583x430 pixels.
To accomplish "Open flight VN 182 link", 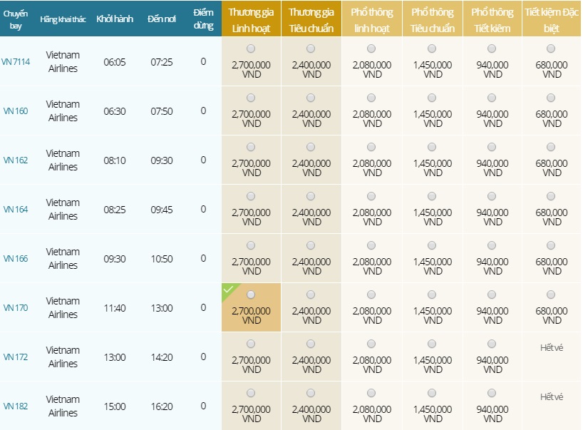I will point(16,406).
